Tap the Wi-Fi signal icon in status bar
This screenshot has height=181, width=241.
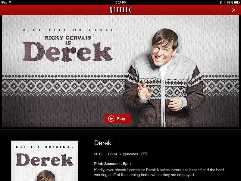pyautogui.click(x=10, y=2)
